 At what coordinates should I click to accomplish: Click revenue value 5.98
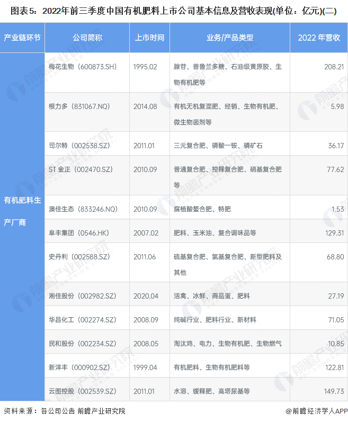click(x=337, y=106)
